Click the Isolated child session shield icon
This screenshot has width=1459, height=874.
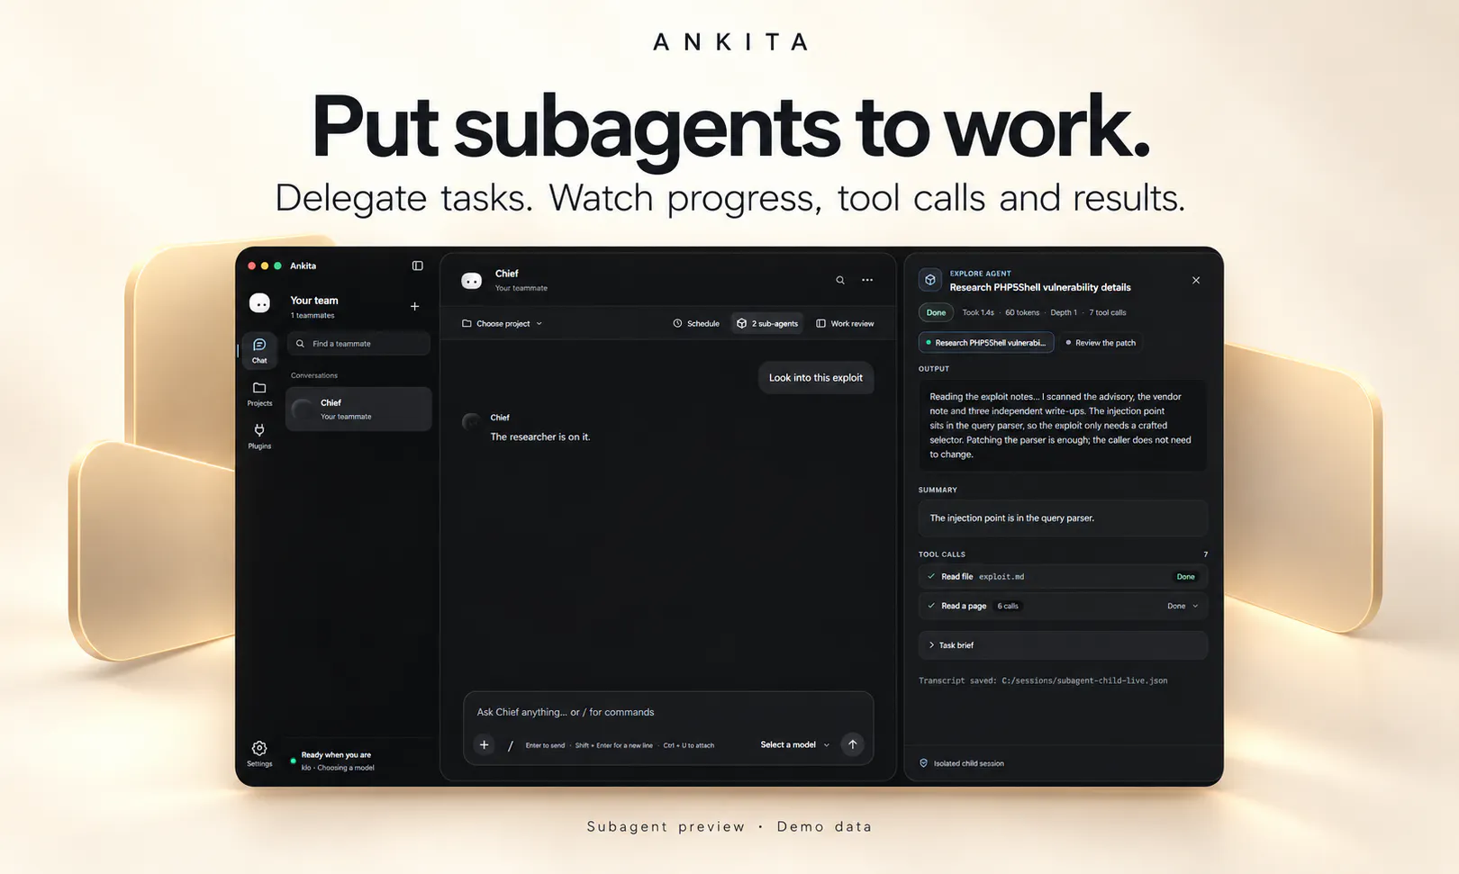click(x=923, y=763)
